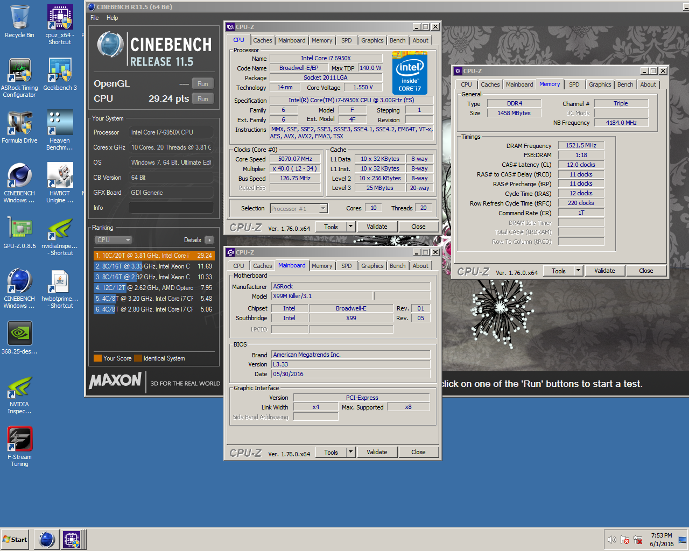Run the OpenGL test in Cinebench
The image size is (689, 551).
(x=203, y=84)
